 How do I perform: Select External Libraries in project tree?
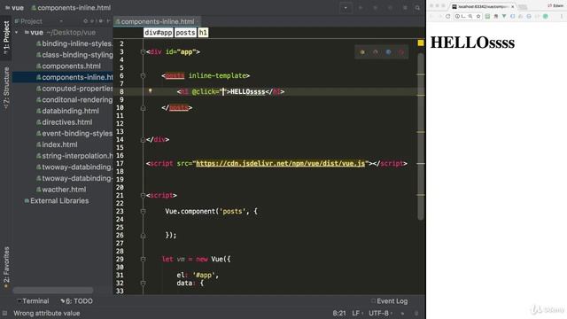pyautogui.click(x=57, y=201)
